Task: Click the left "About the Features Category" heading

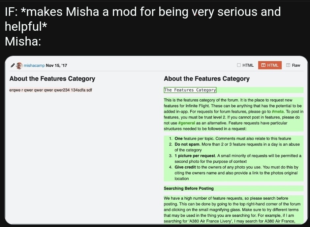Action: click(x=52, y=79)
